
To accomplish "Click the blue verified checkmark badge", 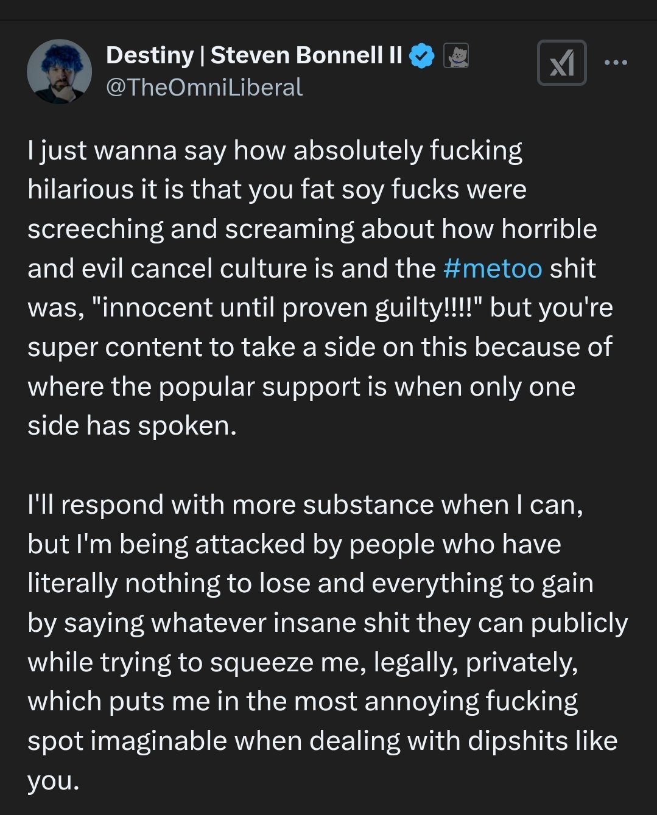I will coord(421,56).
